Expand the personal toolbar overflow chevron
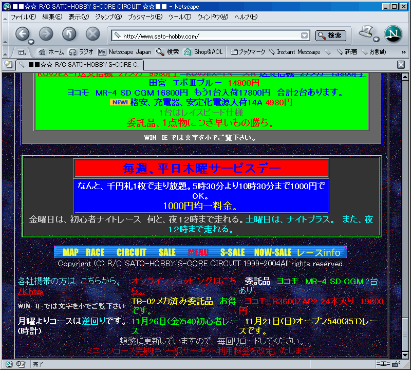 pos(404,52)
